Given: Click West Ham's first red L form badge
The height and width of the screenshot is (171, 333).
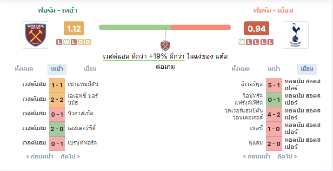Looking at the screenshot, I should point(59,42).
